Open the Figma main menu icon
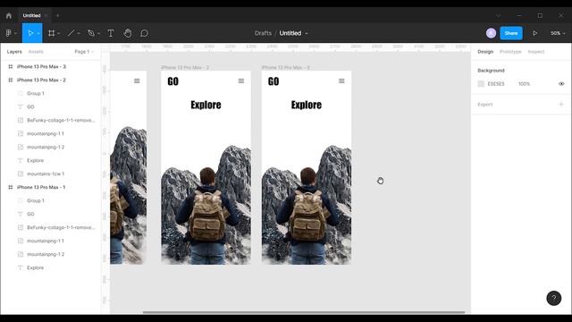572x322 pixels. (8, 33)
